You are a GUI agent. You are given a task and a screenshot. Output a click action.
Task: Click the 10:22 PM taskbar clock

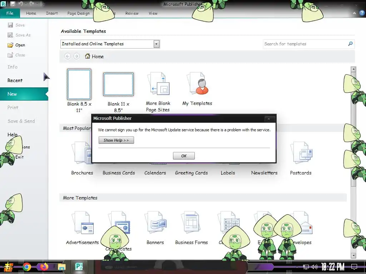(x=333, y=267)
